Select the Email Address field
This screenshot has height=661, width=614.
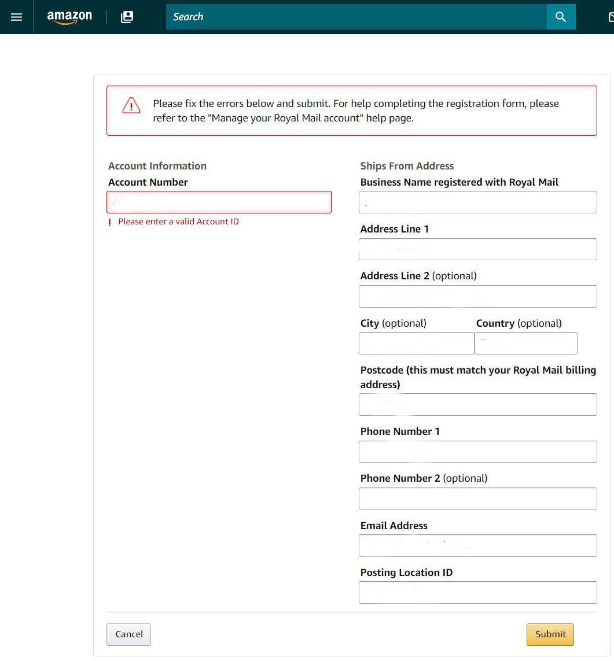(477, 545)
